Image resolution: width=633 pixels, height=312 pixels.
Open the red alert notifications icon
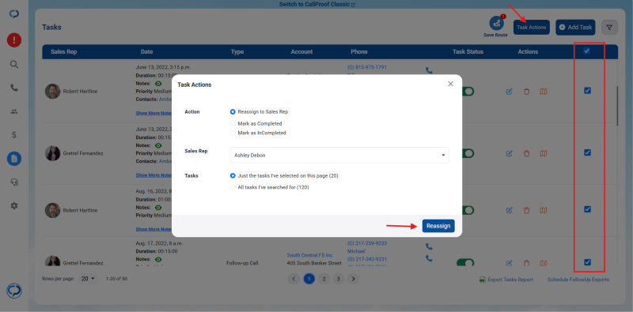tap(14, 40)
